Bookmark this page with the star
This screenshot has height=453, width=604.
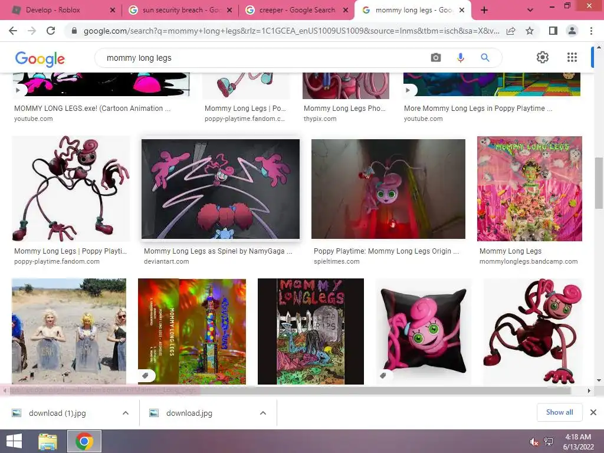click(530, 31)
